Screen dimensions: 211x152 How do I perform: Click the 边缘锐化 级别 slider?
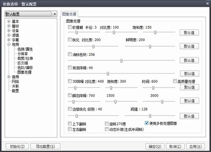(93, 116)
